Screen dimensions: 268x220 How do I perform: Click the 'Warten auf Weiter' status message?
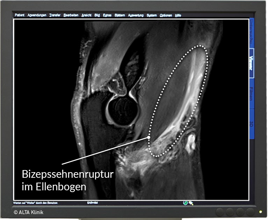36,203
